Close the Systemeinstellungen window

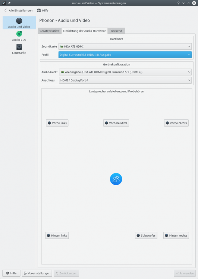tap(194, 3)
